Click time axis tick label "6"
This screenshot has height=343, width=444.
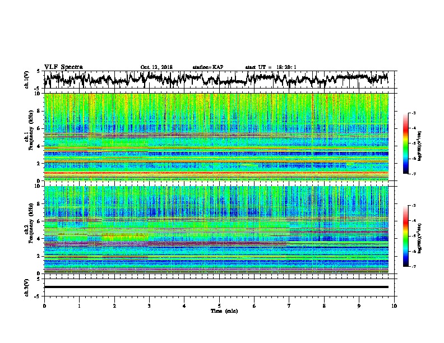tap(255, 306)
